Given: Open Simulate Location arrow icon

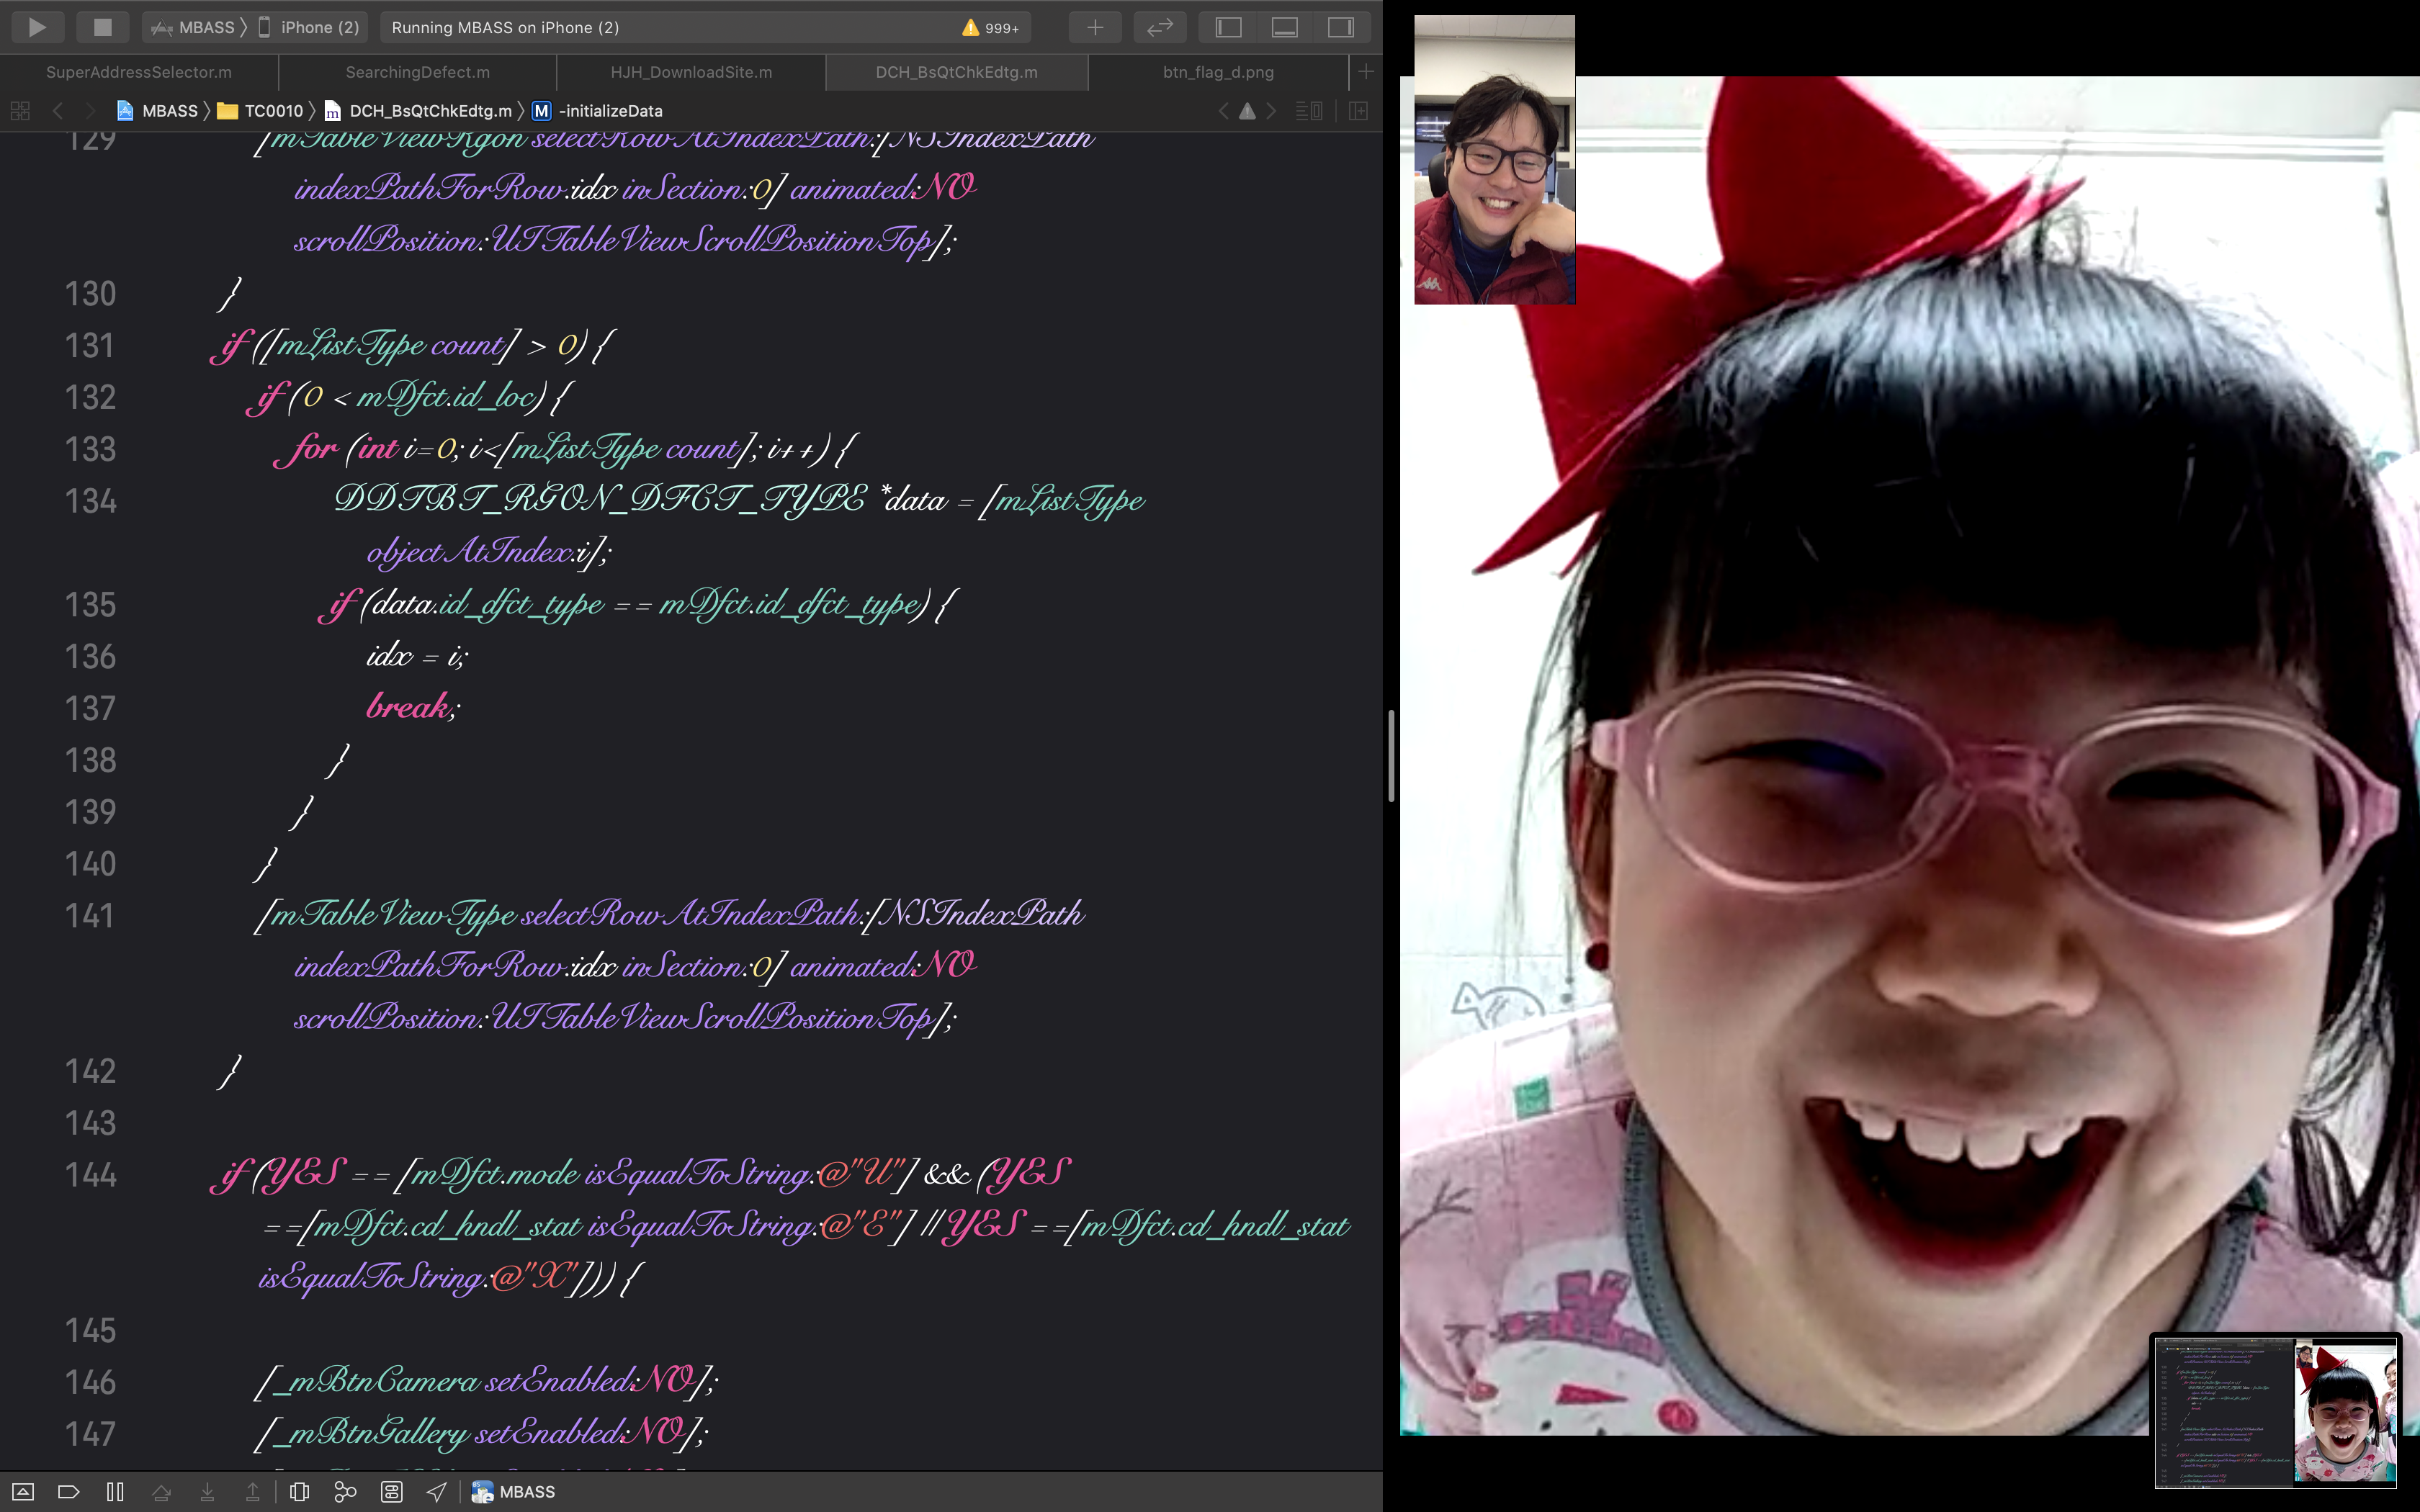Looking at the screenshot, I should [x=437, y=1491].
